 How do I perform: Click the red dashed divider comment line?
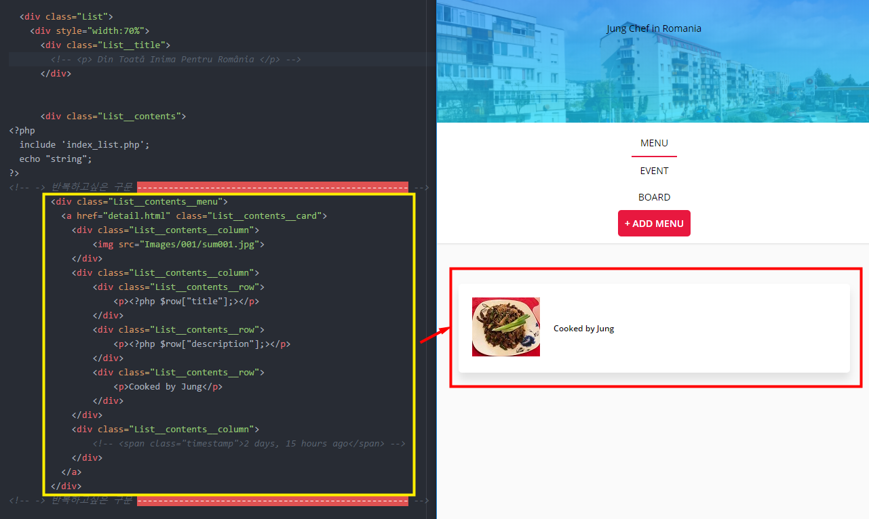(x=271, y=186)
